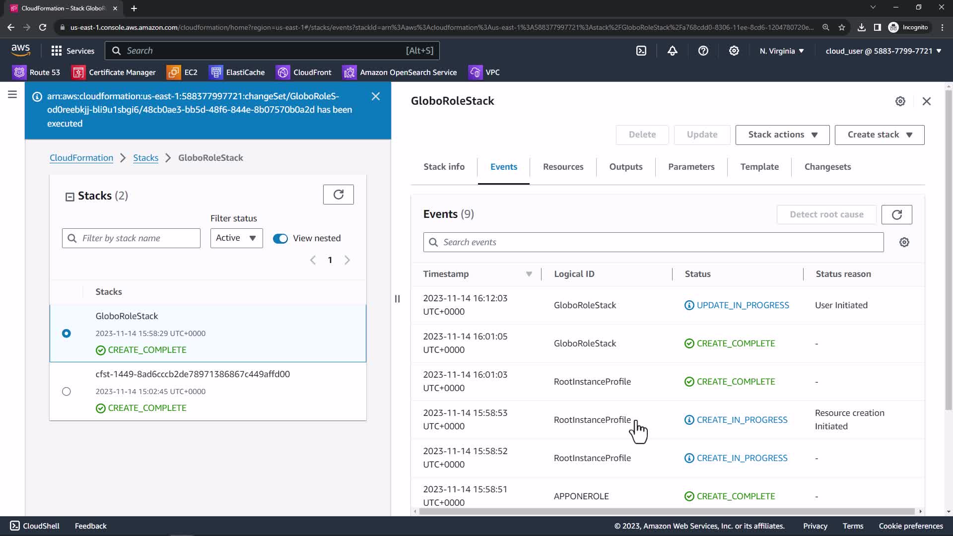
Task: Select the cfst-1449 stack radio button
Action: point(67,392)
